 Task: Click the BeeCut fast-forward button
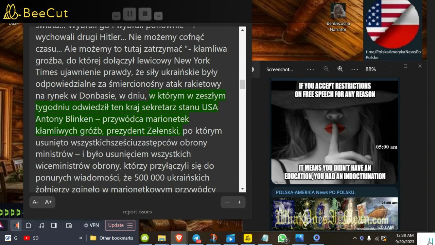point(158,16)
